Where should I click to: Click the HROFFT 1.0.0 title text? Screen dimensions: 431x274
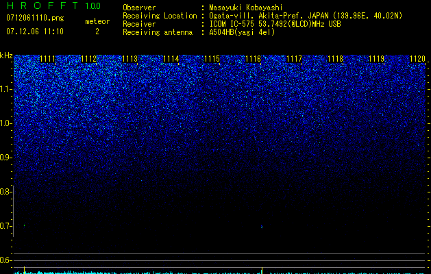[53, 5]
